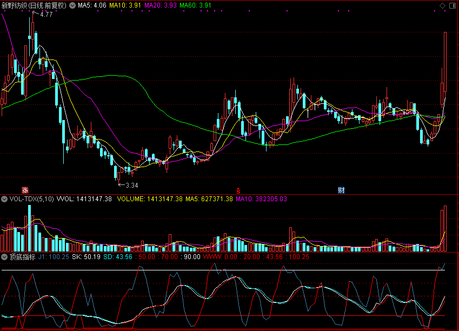Click the diamond icon at top right

[x=443, y=5]
